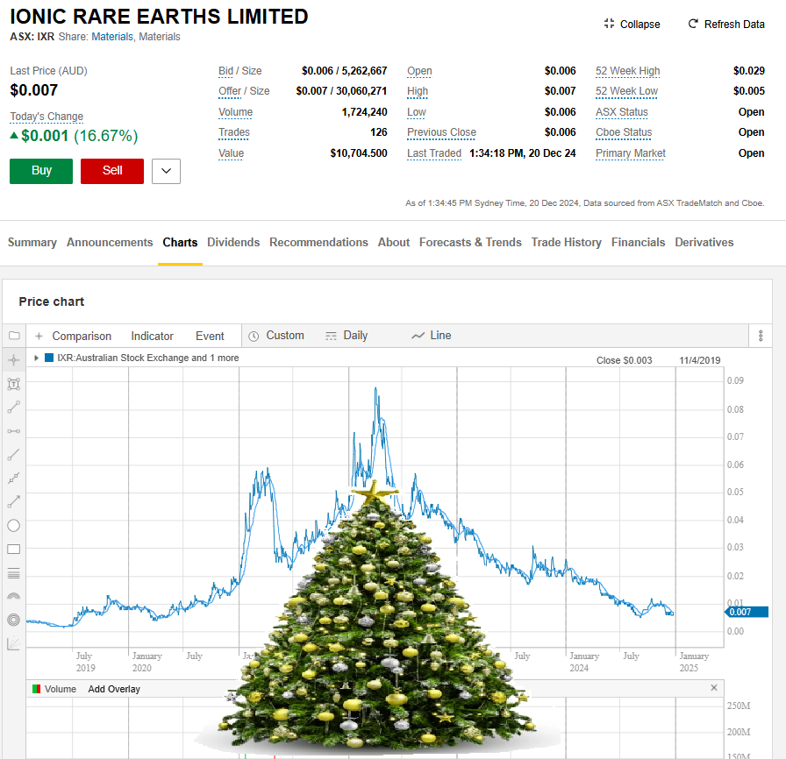The height and width of the screenshot is (759, 786).
Task: Click the 52 Week High label
Action: point(627,71)
